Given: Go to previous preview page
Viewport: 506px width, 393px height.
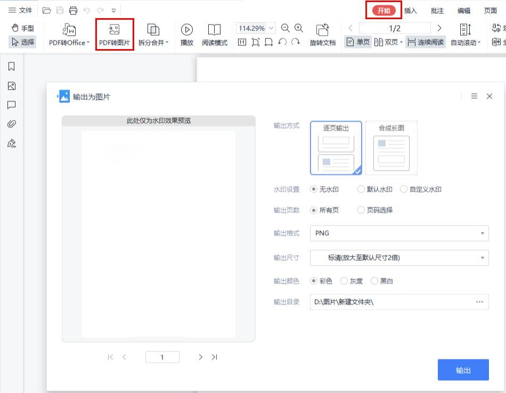Looking at the screenshot, I should [124, 357].
